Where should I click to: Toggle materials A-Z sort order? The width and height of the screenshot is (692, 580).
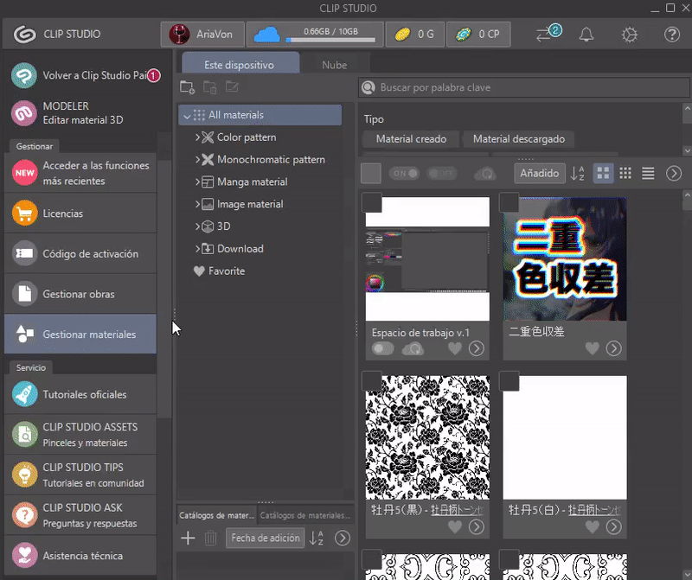577,174
